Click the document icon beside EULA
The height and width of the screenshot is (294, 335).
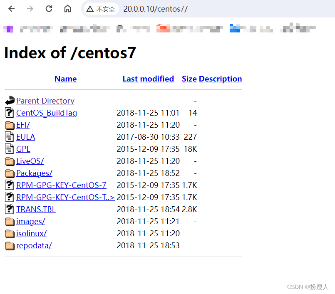tap(10, 137)
